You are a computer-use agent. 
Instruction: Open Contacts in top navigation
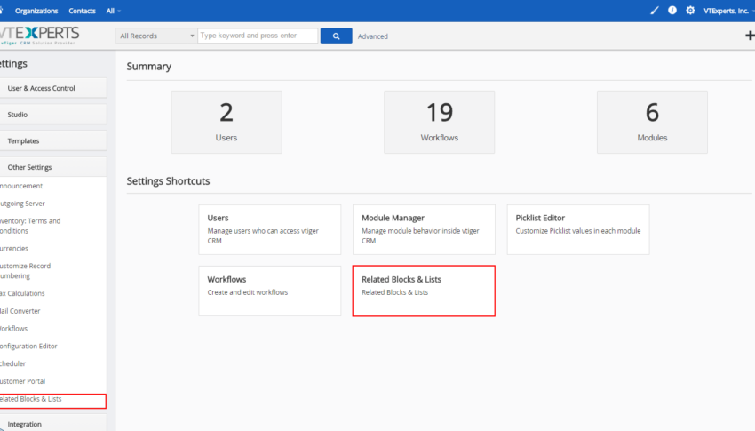[82, 11]
